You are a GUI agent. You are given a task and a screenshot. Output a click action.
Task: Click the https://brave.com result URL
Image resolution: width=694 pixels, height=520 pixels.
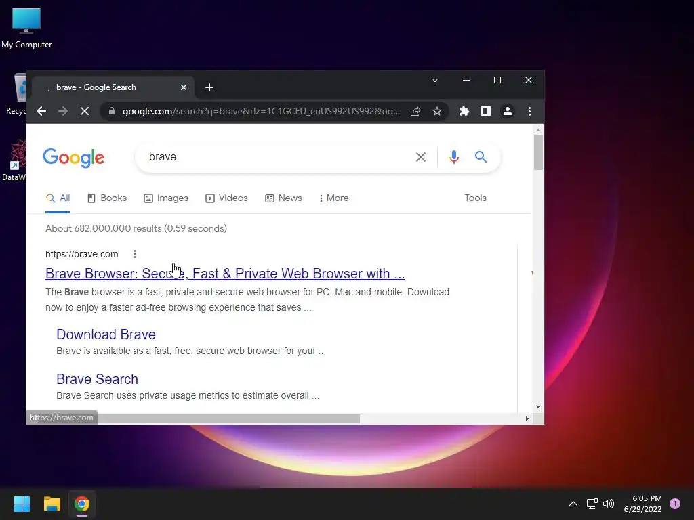point(81,254)
